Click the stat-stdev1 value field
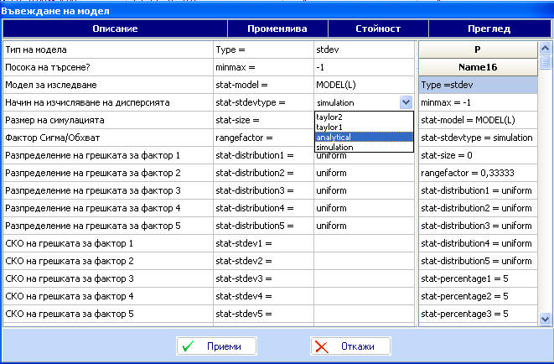 (364, 243)
